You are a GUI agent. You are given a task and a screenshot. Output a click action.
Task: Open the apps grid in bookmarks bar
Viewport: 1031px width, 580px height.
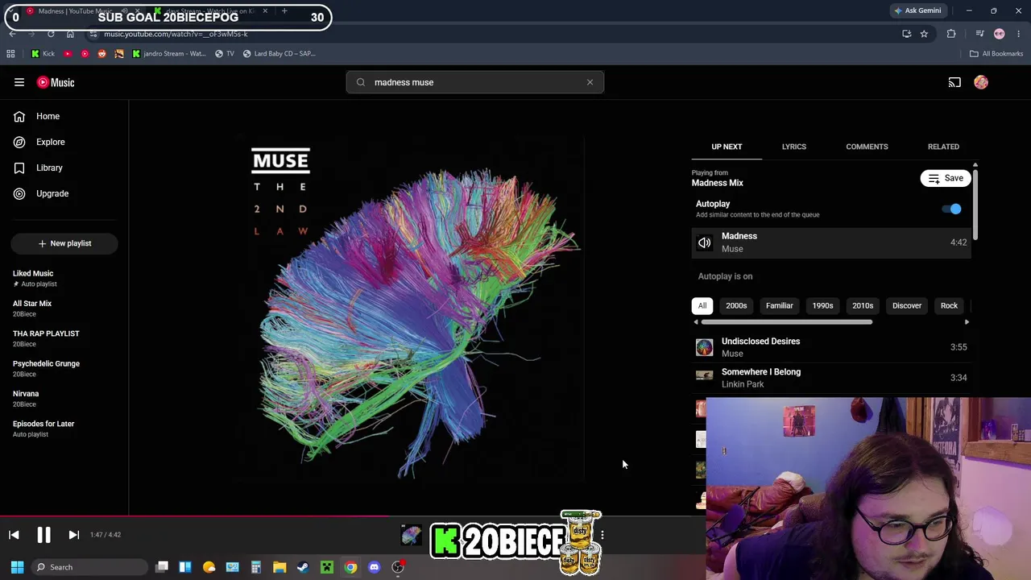10,54
